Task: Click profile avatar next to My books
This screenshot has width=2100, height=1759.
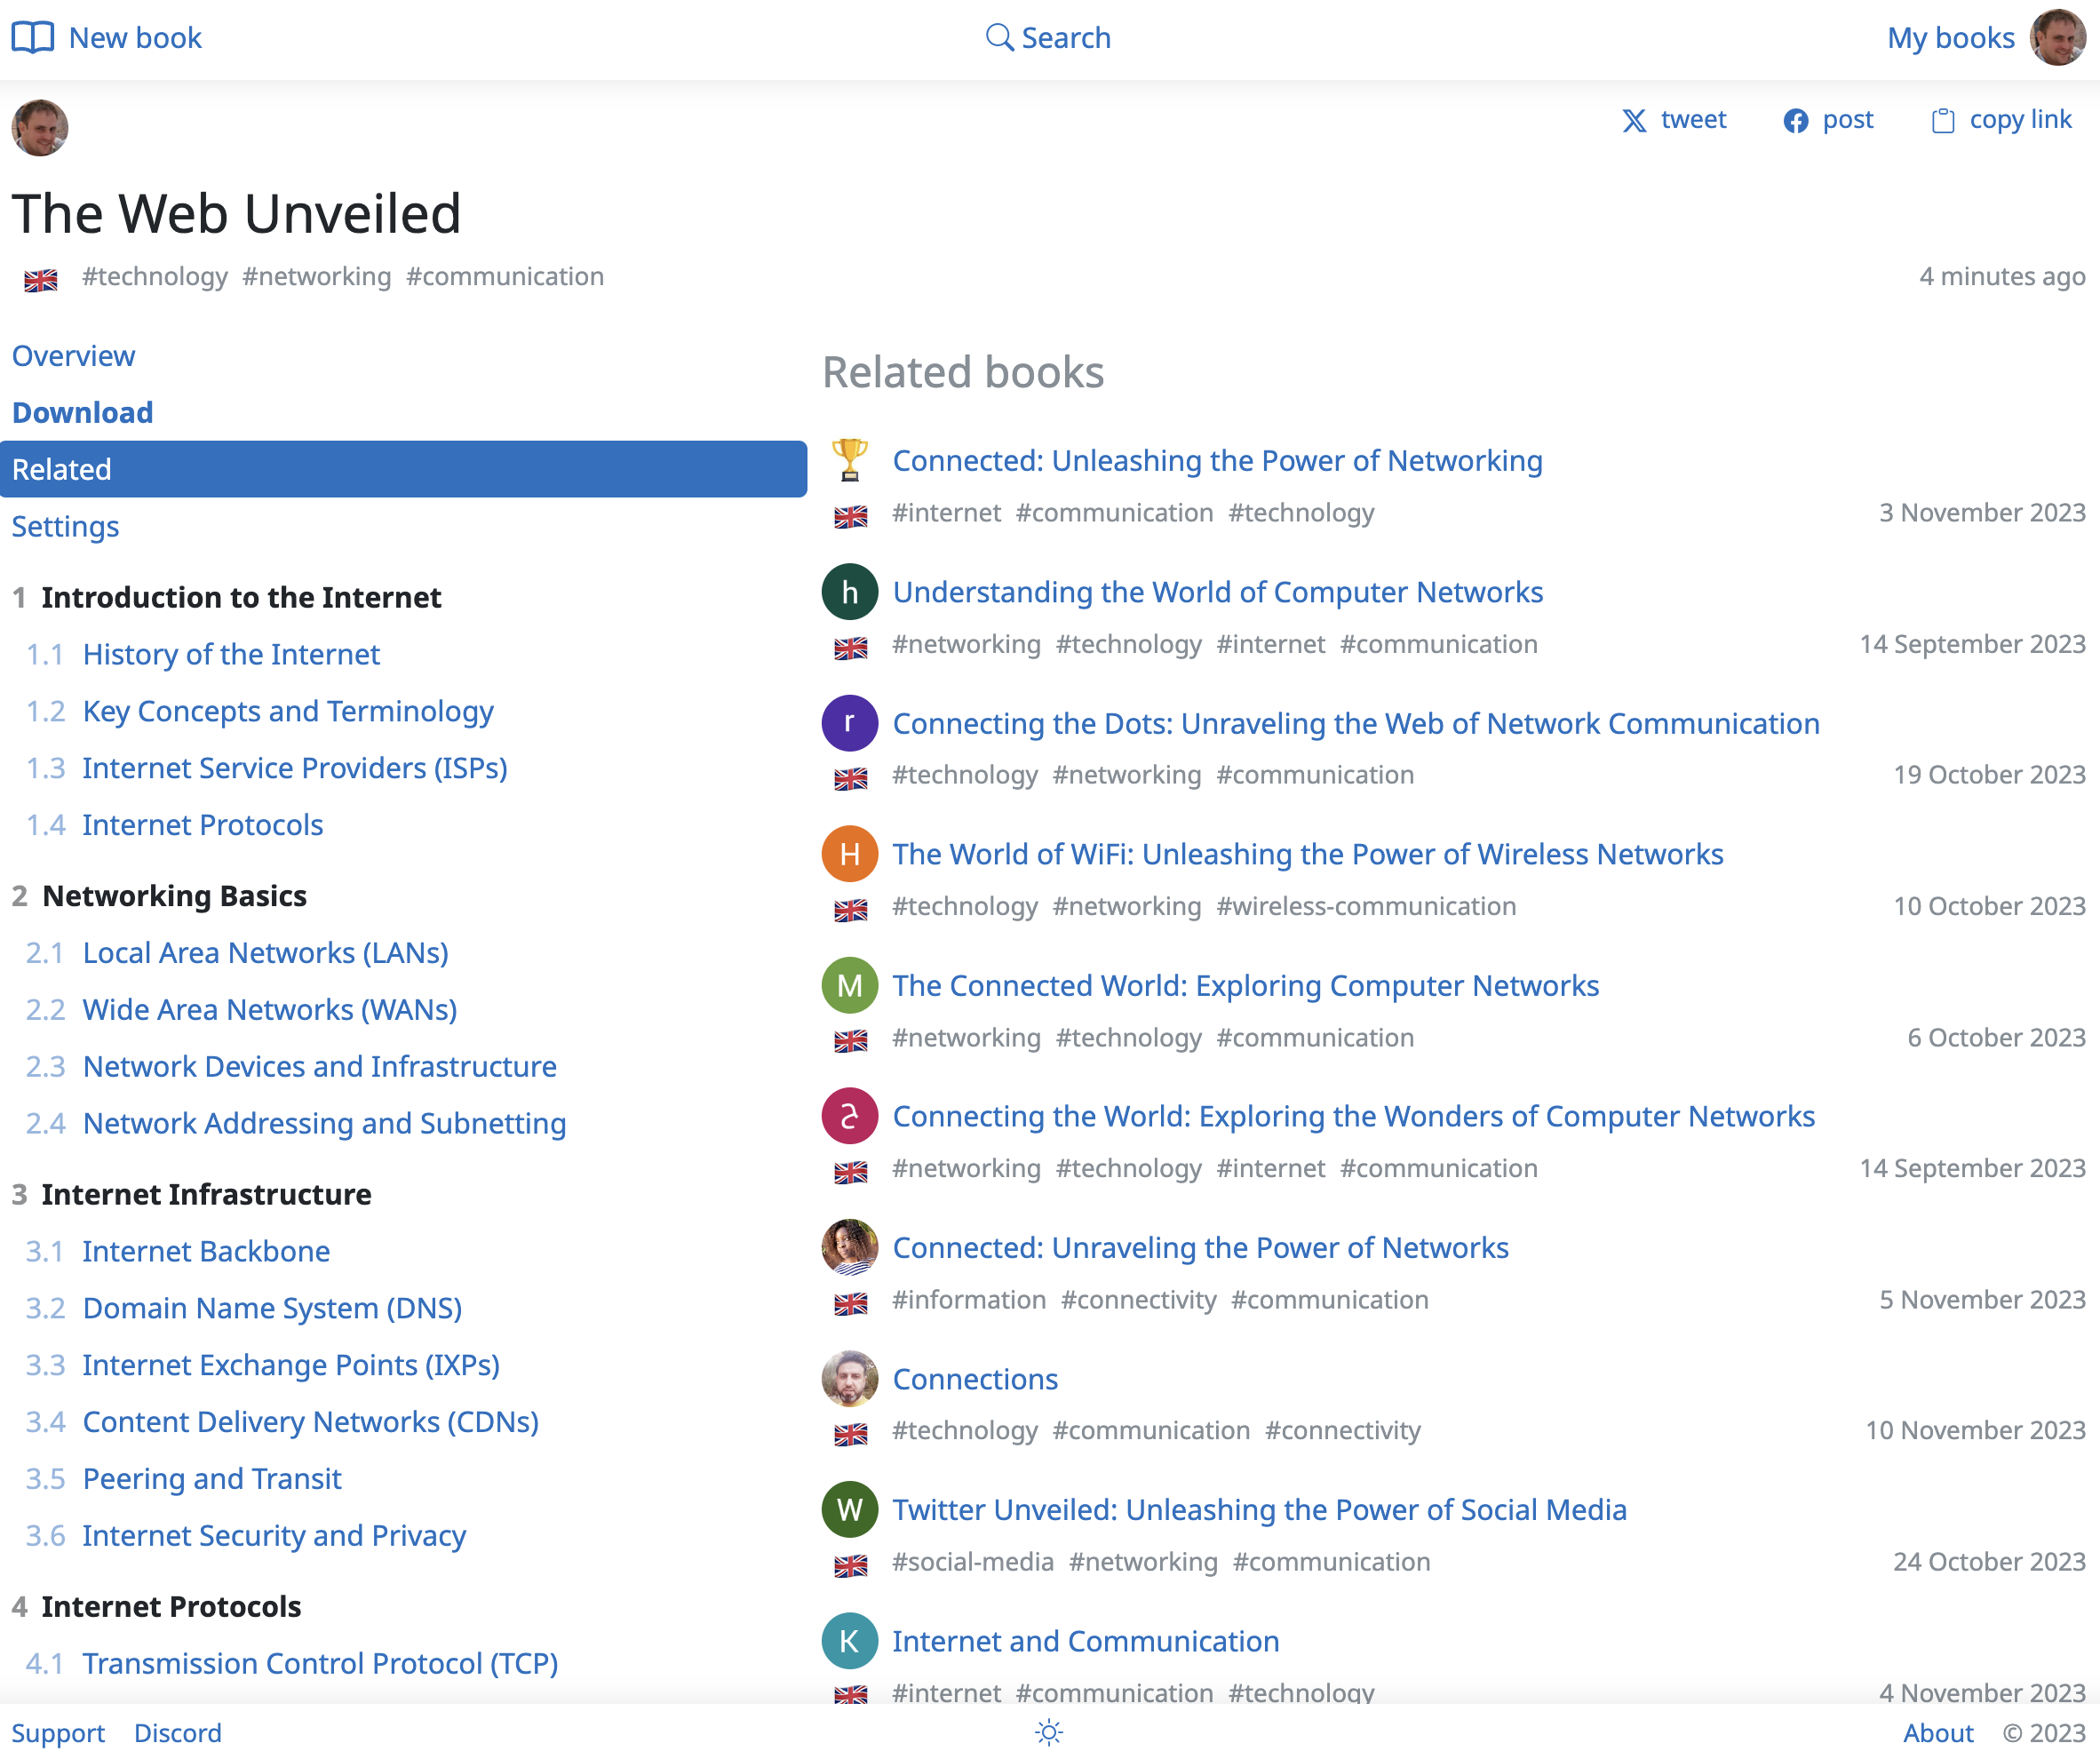Action: [x=2056, y=38]
